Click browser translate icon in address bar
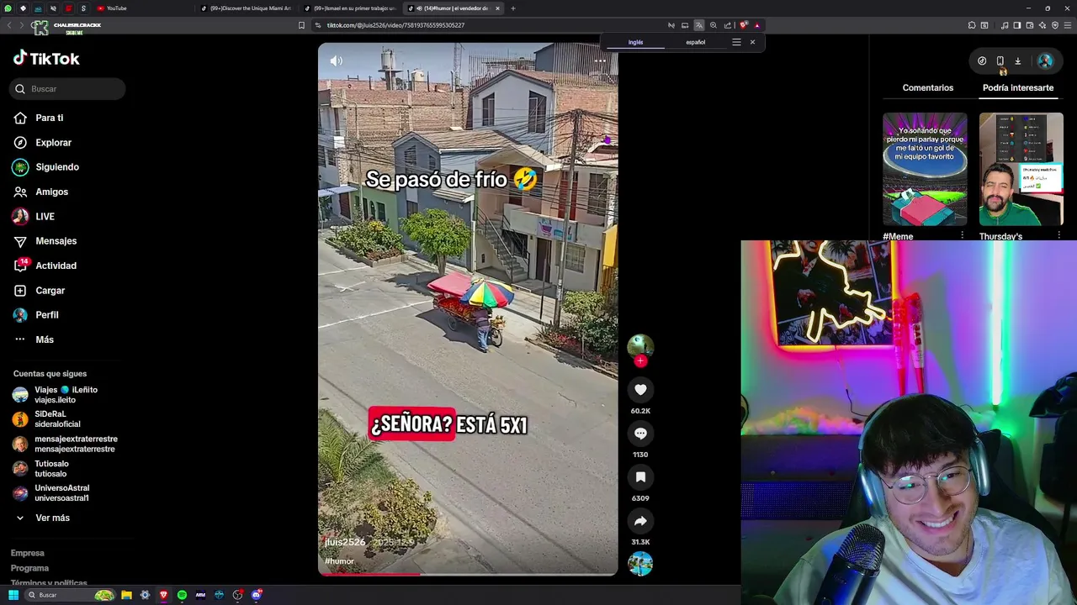Image resolution: width=1077 pixels, height=605 pixels. 698,25
